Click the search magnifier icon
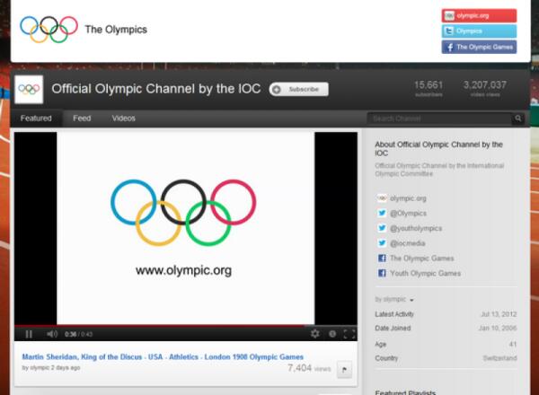Viewport: 539px width, 395px height. click(x=518, y=118)
